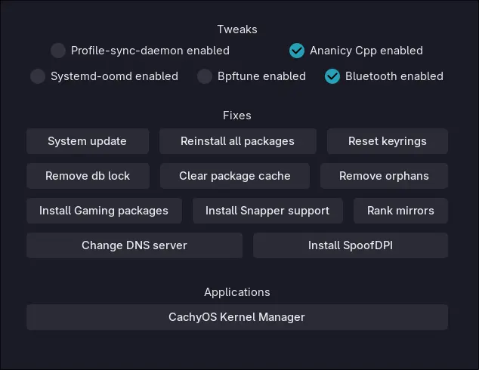479x370 pixels.
Task: Click the Bluetooth enabled label text
Action: pyautogui.click(x=394, y=76)
